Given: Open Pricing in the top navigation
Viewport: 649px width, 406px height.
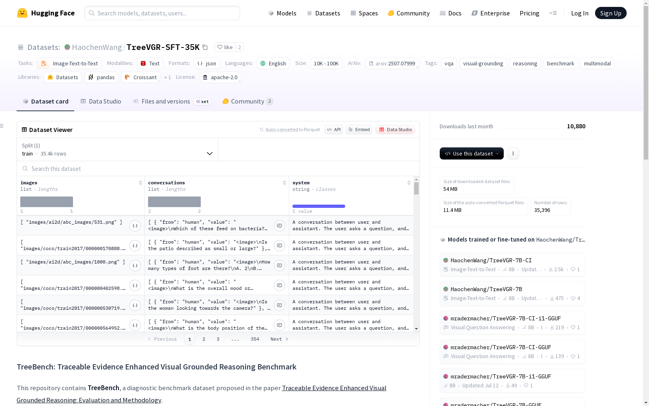Looking at the screenshot, I should pos(529,13).
